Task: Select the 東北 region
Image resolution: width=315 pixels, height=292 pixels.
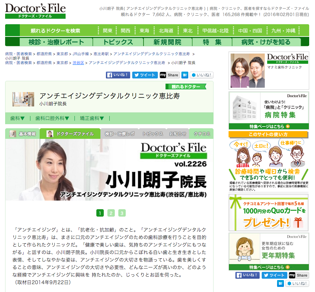Action: pyautogui.click(x=188, y=30)
